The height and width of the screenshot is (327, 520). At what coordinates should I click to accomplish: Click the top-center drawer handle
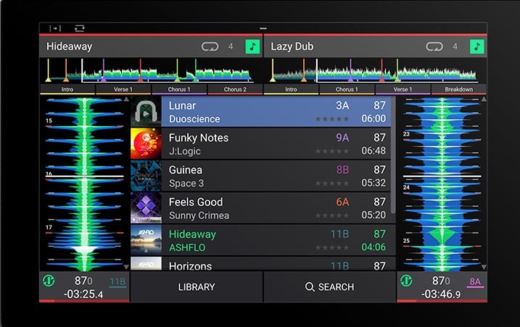263,28
